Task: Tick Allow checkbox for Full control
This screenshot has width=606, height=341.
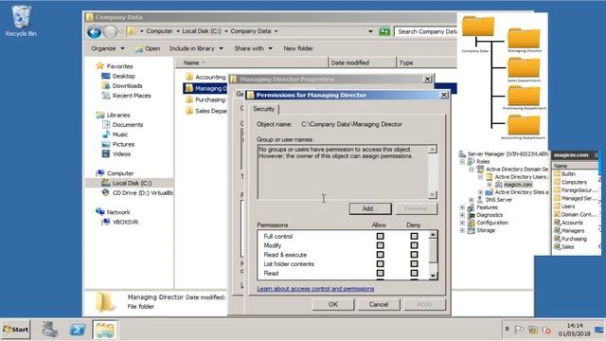Action: [x=381, y=236]
